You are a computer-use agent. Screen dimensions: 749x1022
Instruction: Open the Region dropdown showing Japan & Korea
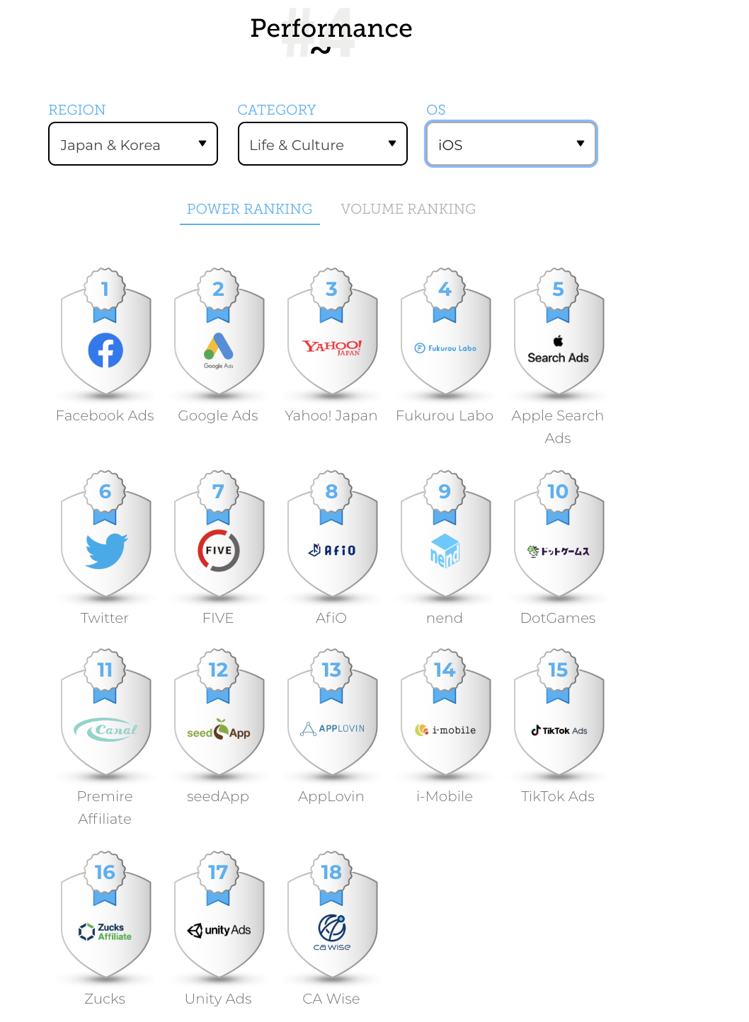(x=133, y=144)
